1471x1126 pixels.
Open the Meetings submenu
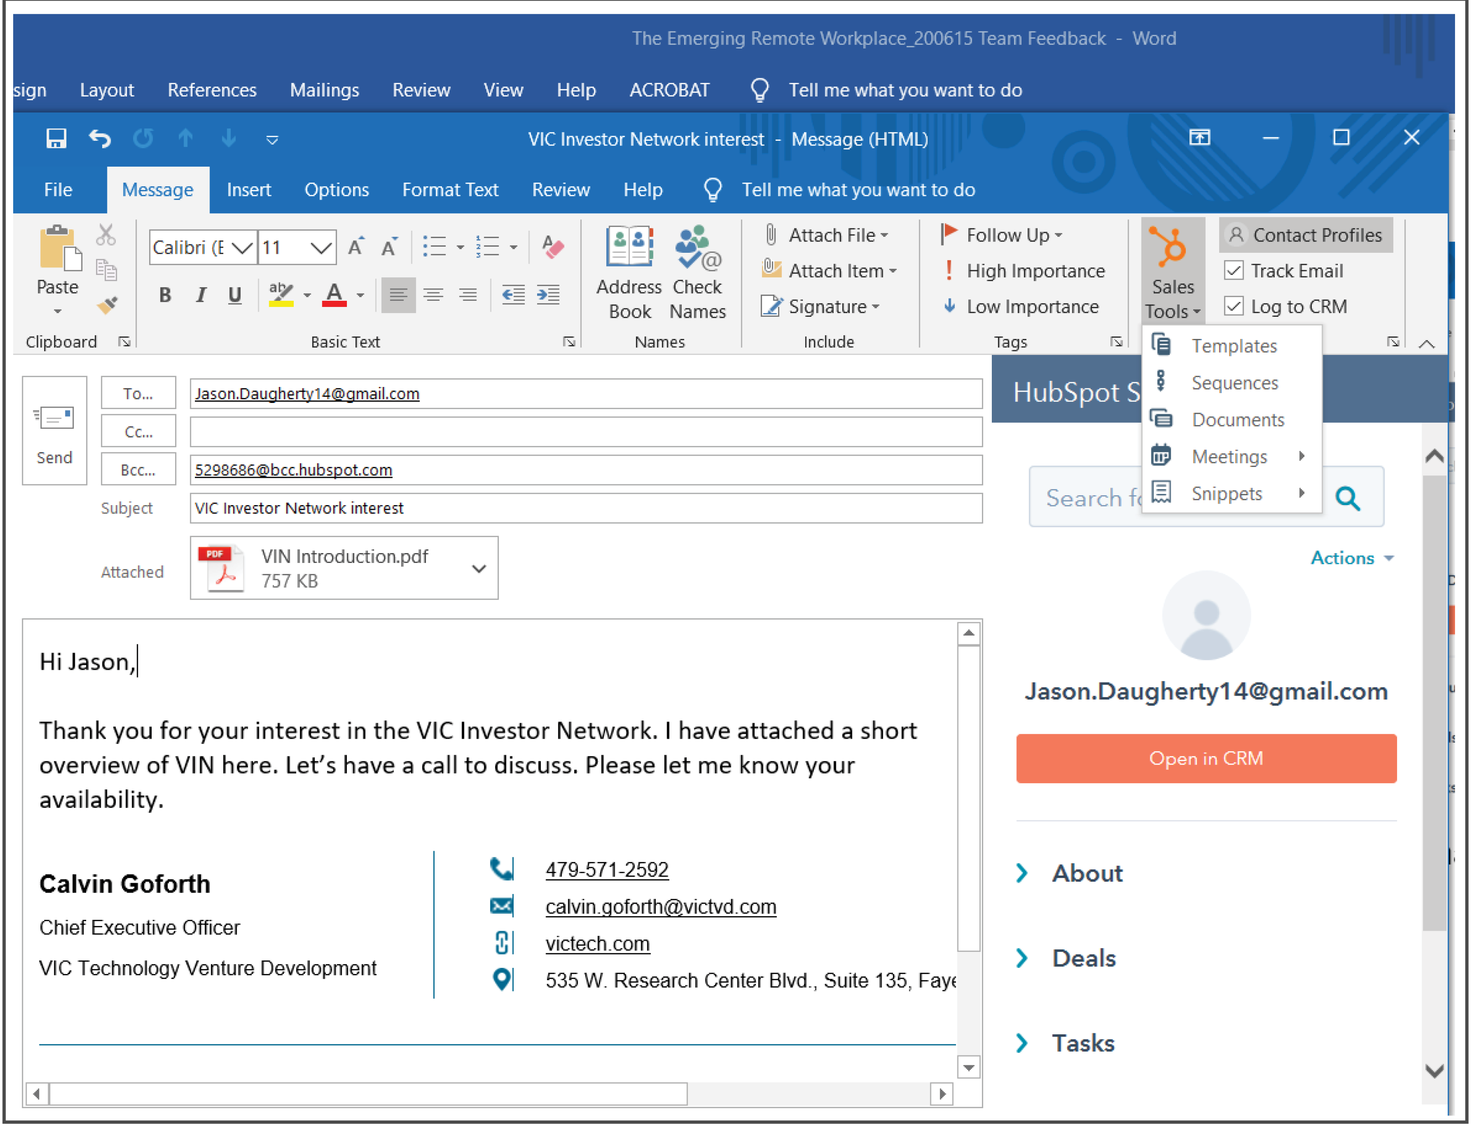1232,457
